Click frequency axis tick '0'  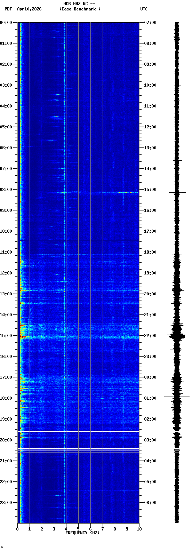[x=17, y=529]
